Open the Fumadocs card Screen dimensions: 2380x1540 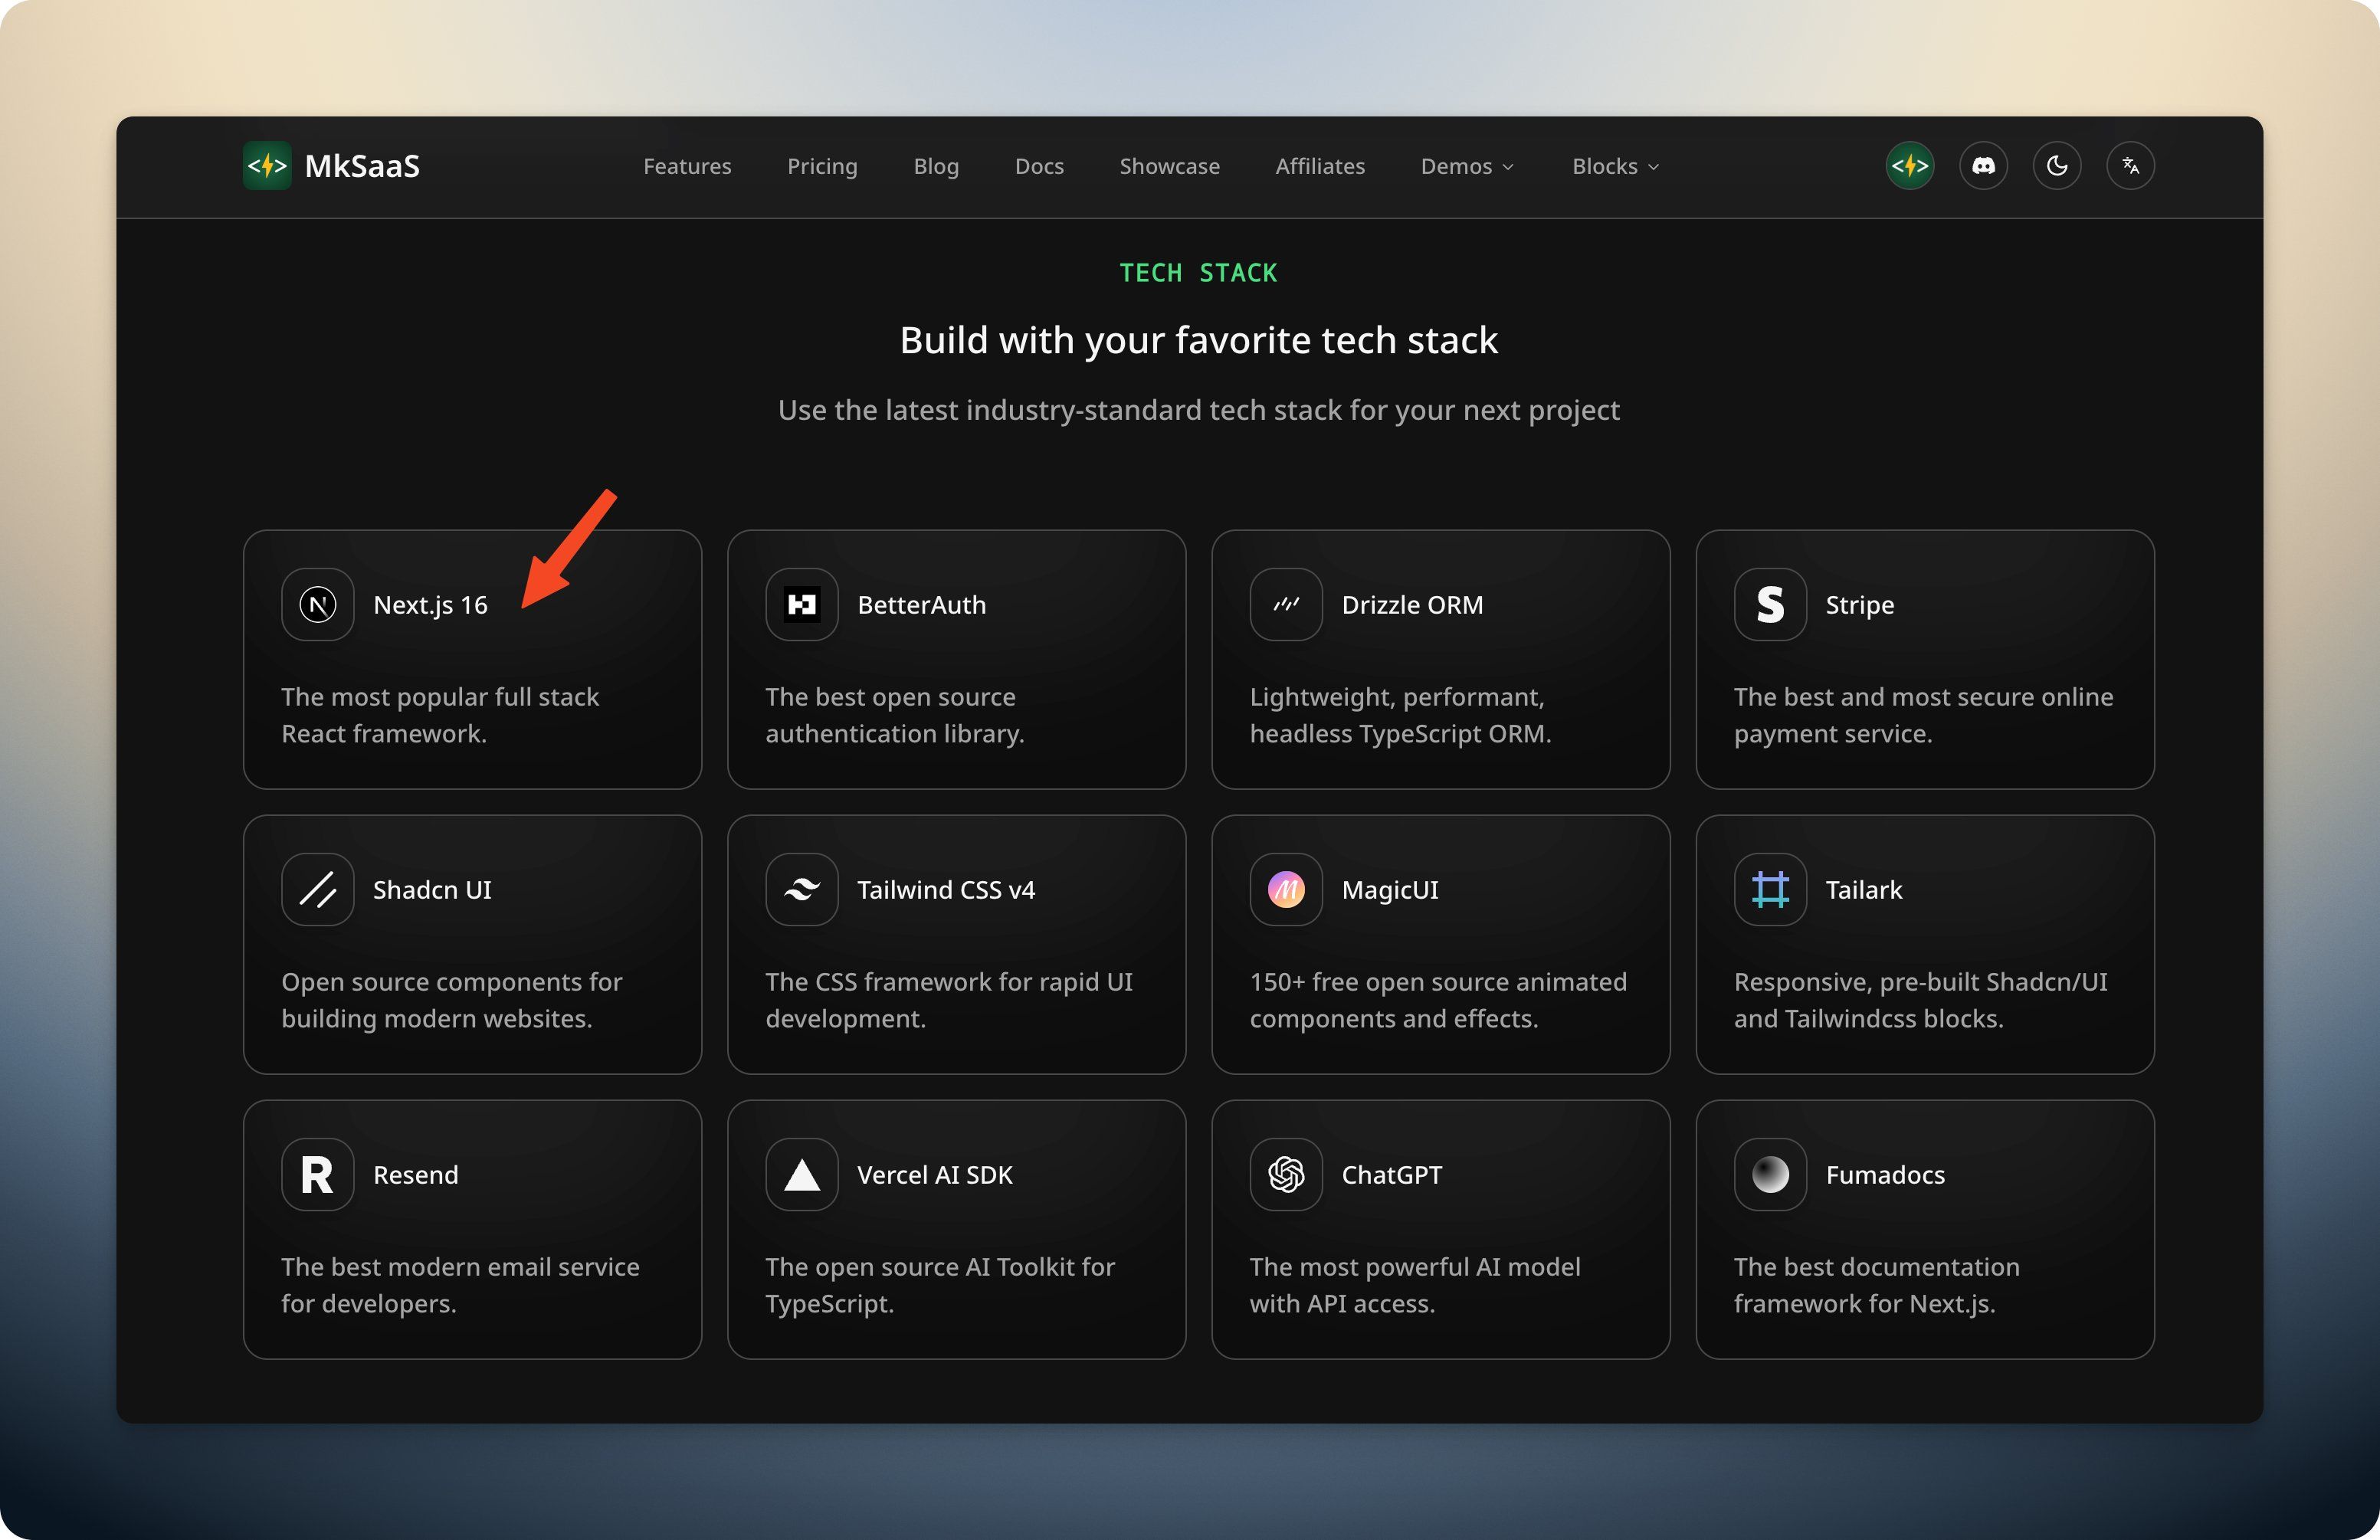coord(1924,1230)
